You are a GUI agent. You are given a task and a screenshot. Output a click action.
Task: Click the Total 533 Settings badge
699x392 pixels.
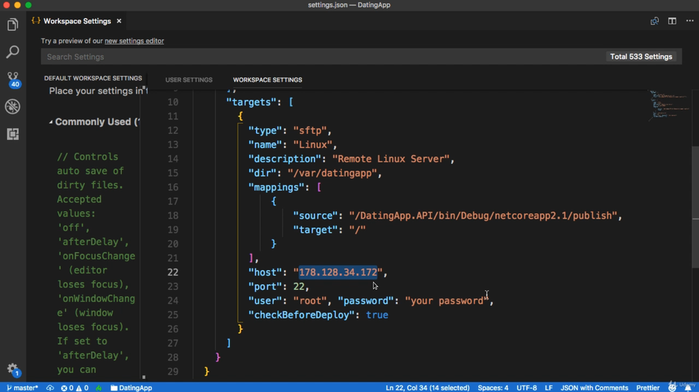tap(641, 57)
